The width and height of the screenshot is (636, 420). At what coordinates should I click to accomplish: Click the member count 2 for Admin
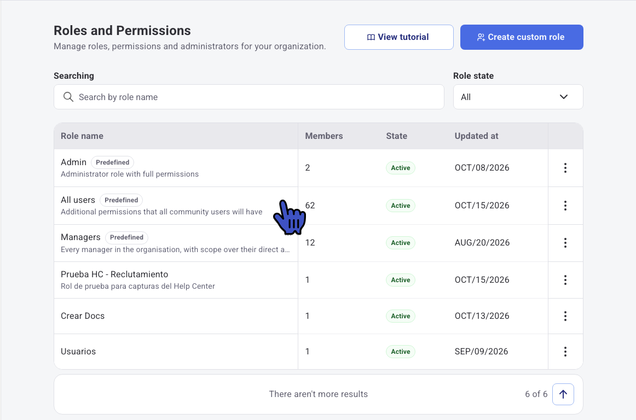(308, 168)
